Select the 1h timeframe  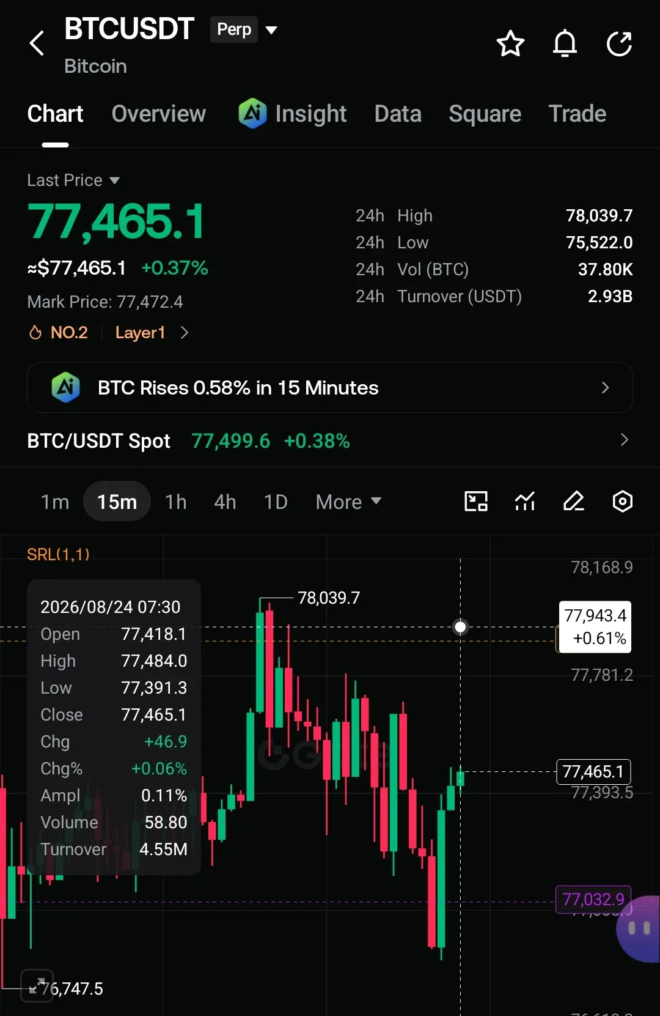(x=175, y=502)
